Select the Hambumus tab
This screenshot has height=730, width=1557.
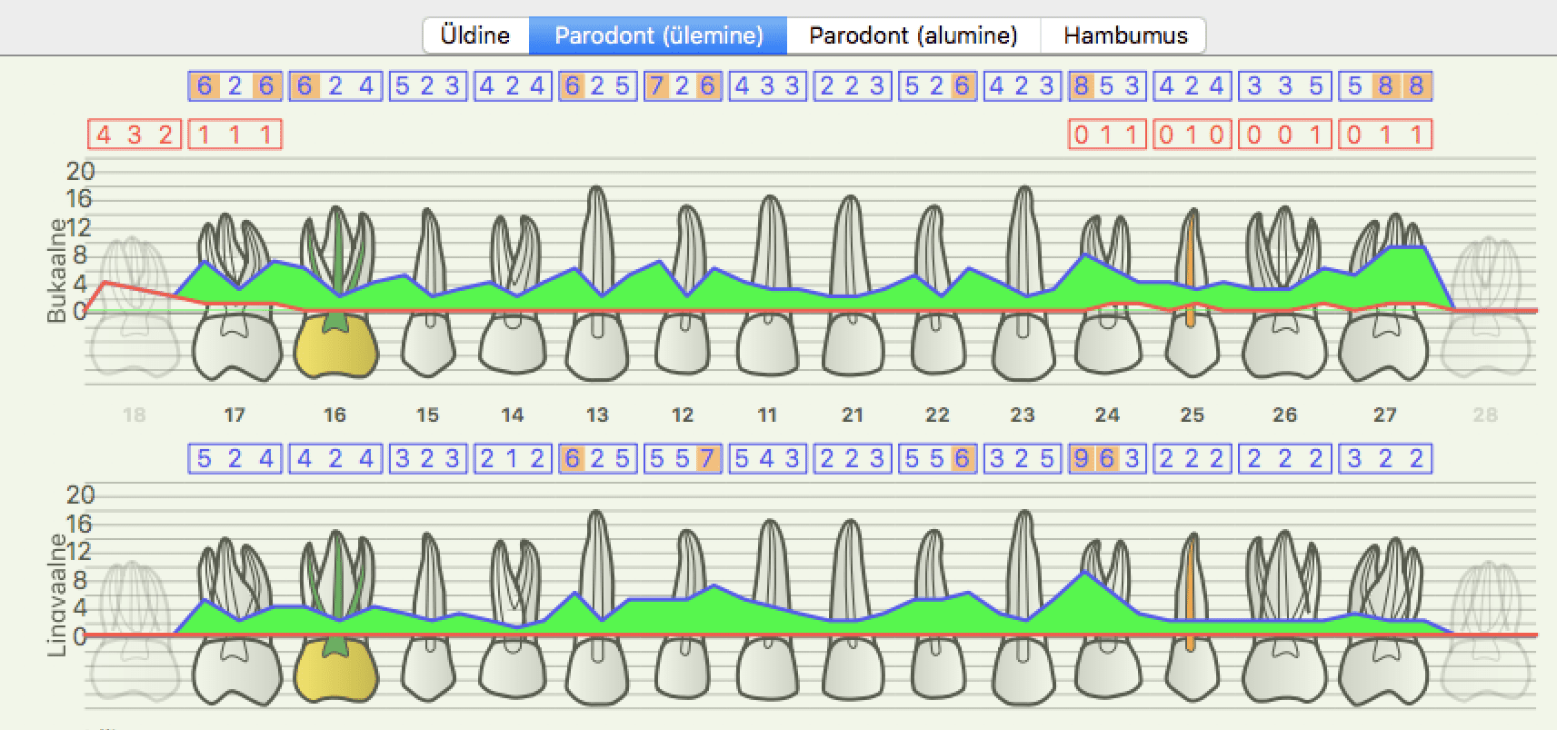pyautogui.click(x=1124, y=35)
